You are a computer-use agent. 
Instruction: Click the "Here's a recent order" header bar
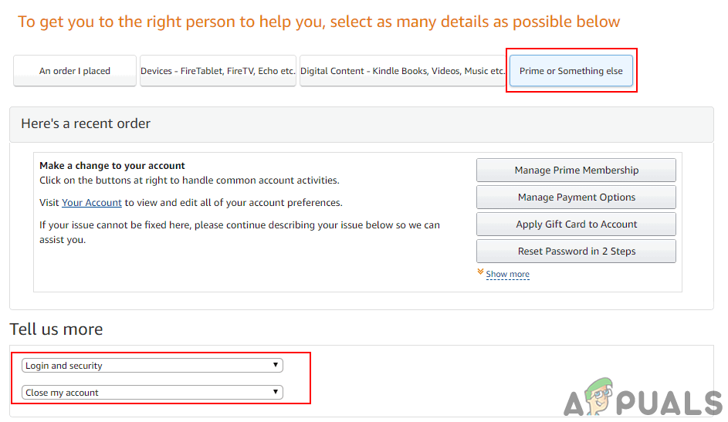pos(361,124)
